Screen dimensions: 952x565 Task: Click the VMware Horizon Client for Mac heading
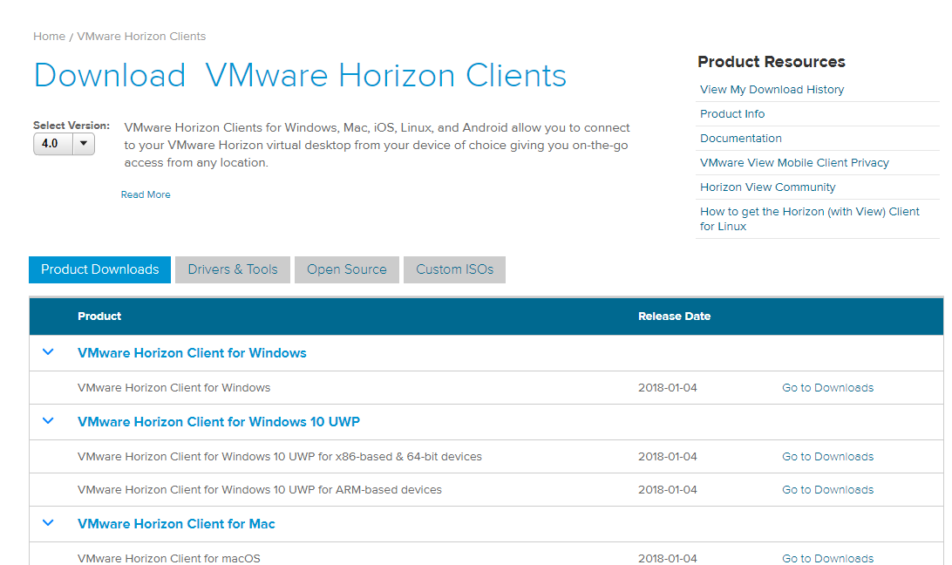pos(176,524)
